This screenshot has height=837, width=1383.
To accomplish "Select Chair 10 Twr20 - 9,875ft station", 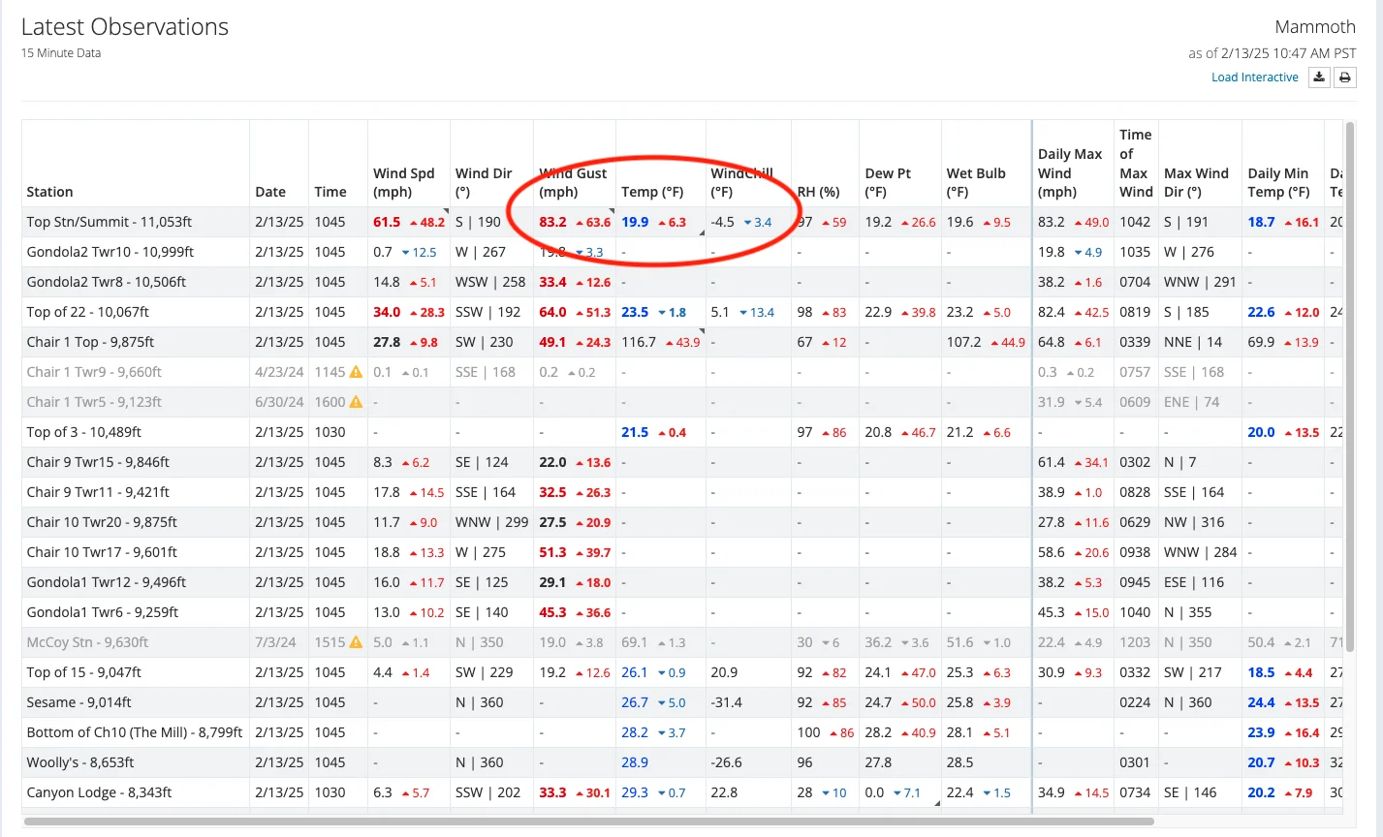I will [x=102, y=522].
